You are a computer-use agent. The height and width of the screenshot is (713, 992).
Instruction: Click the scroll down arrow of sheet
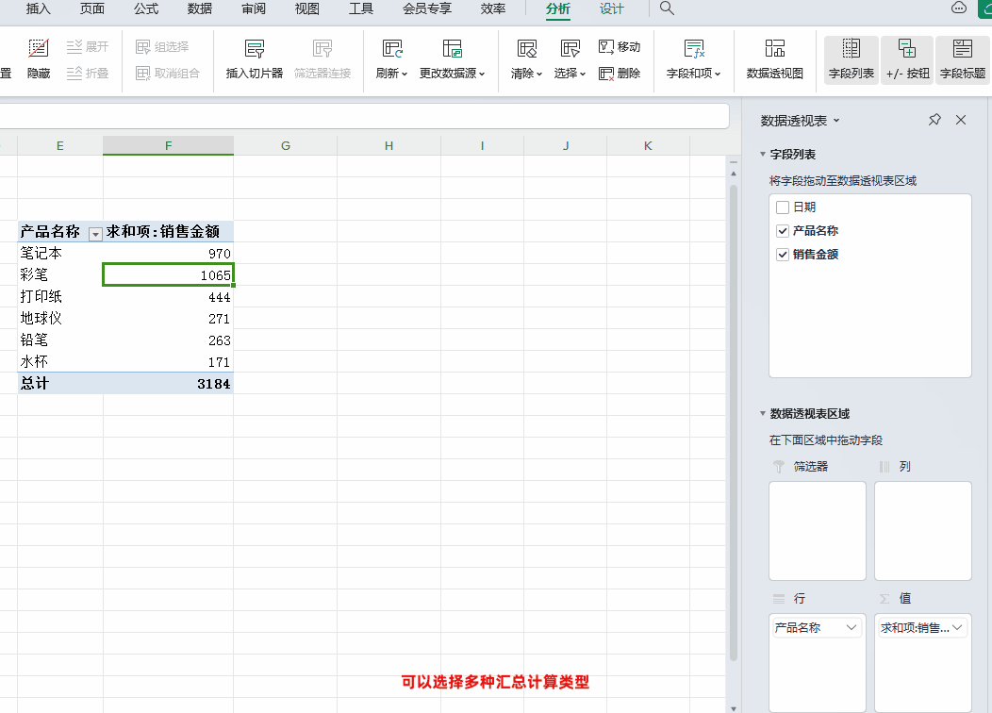point(734,708)
